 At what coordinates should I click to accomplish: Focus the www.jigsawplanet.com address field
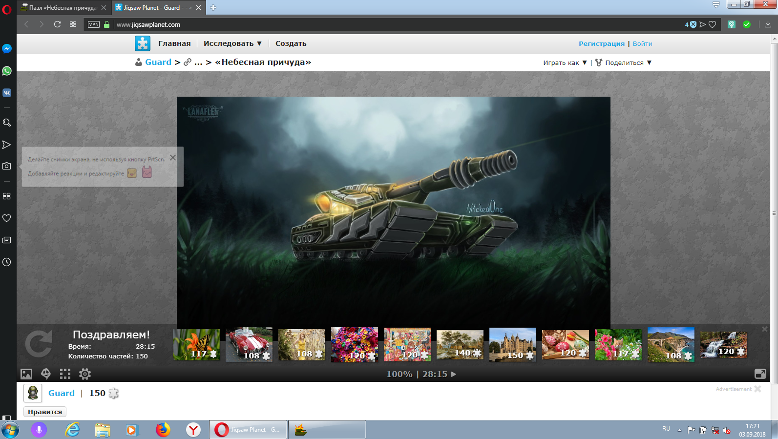point(148,24)
